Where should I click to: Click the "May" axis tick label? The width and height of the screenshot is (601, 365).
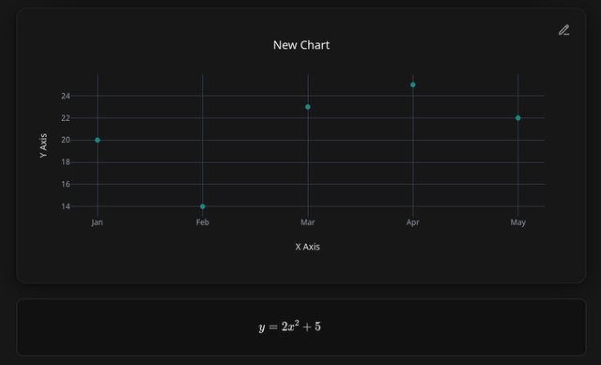click(x=517, y=222)
